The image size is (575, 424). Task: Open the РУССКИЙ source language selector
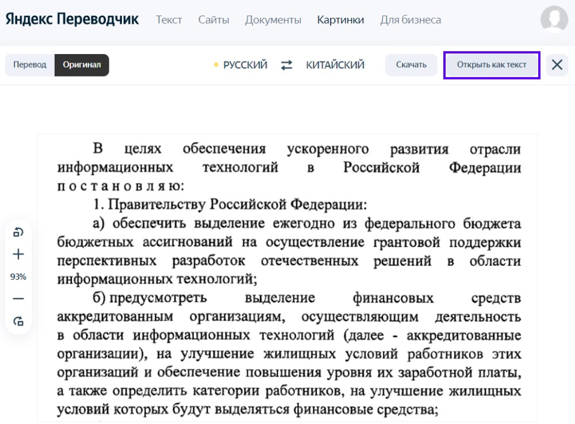tap(246, 65)
